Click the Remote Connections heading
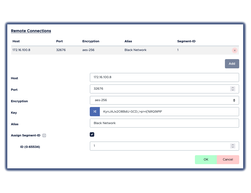The image size is (251, 193). tap(31, 31)
